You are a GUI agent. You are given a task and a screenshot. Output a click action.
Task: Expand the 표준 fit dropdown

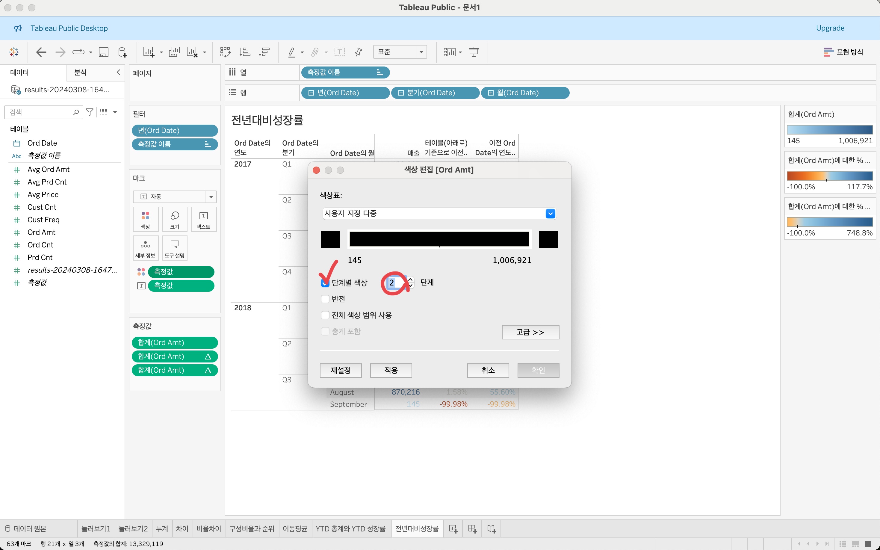click(421, 52)
